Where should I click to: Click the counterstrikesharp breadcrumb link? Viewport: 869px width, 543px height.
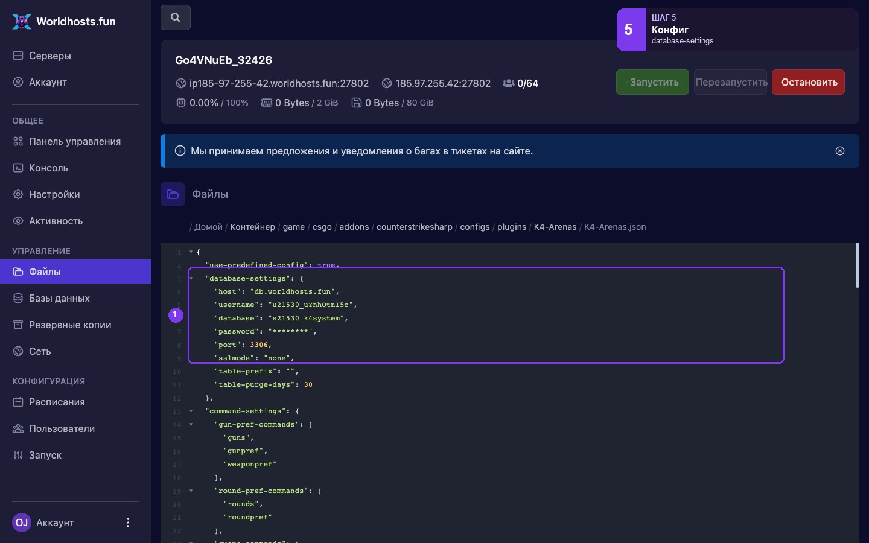click(x=415, y=227)
